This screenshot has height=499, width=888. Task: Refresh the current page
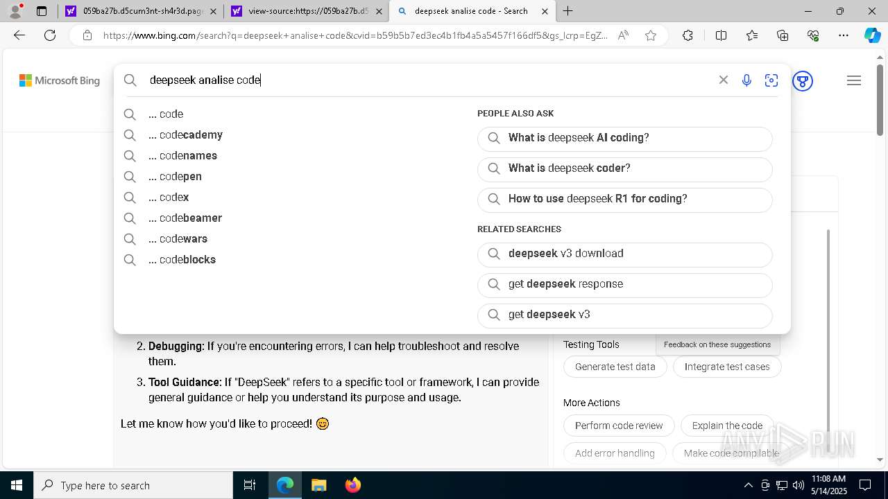click(x=50, y=35)
